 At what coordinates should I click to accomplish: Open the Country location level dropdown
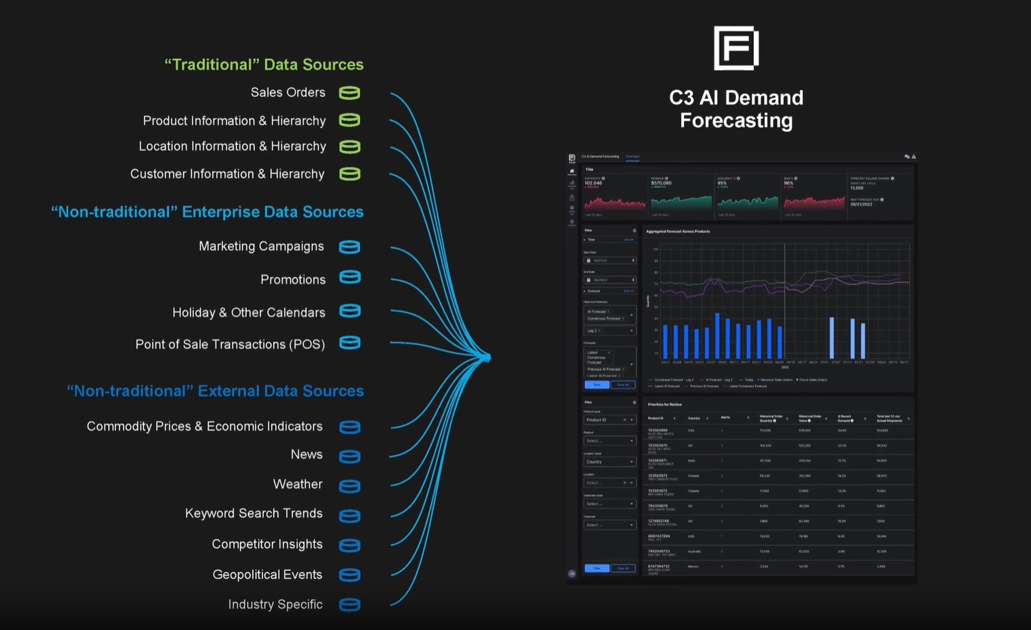click(610, 462)
